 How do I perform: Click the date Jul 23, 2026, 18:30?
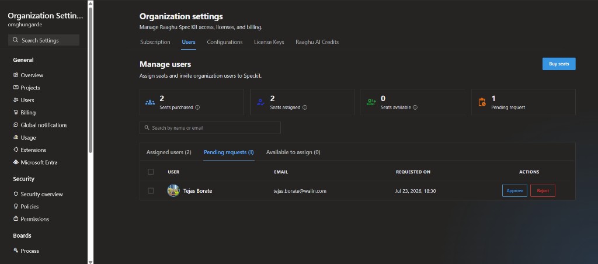click(415, 191)
